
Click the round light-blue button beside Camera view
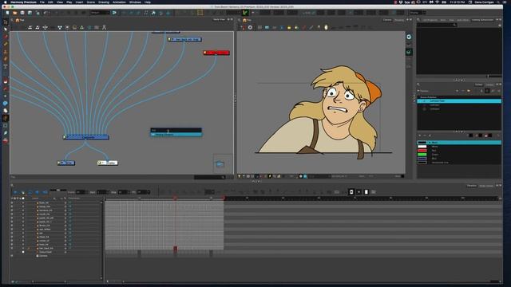(x=409, y=37)
